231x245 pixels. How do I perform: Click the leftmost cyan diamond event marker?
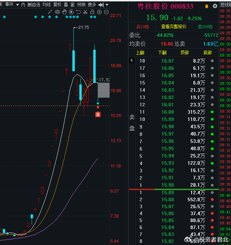coord(5,17)
